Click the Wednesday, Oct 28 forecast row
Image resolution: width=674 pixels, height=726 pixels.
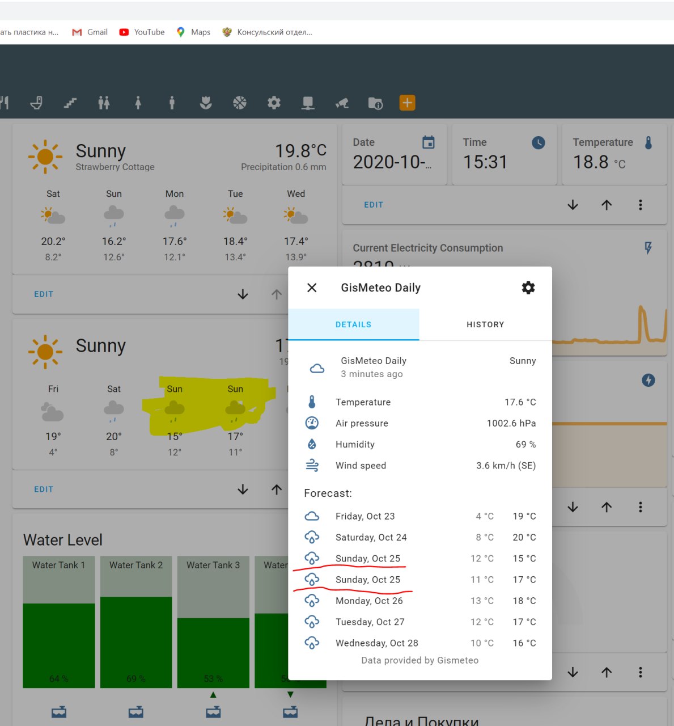pyautogui.click(x=420, y=643)
